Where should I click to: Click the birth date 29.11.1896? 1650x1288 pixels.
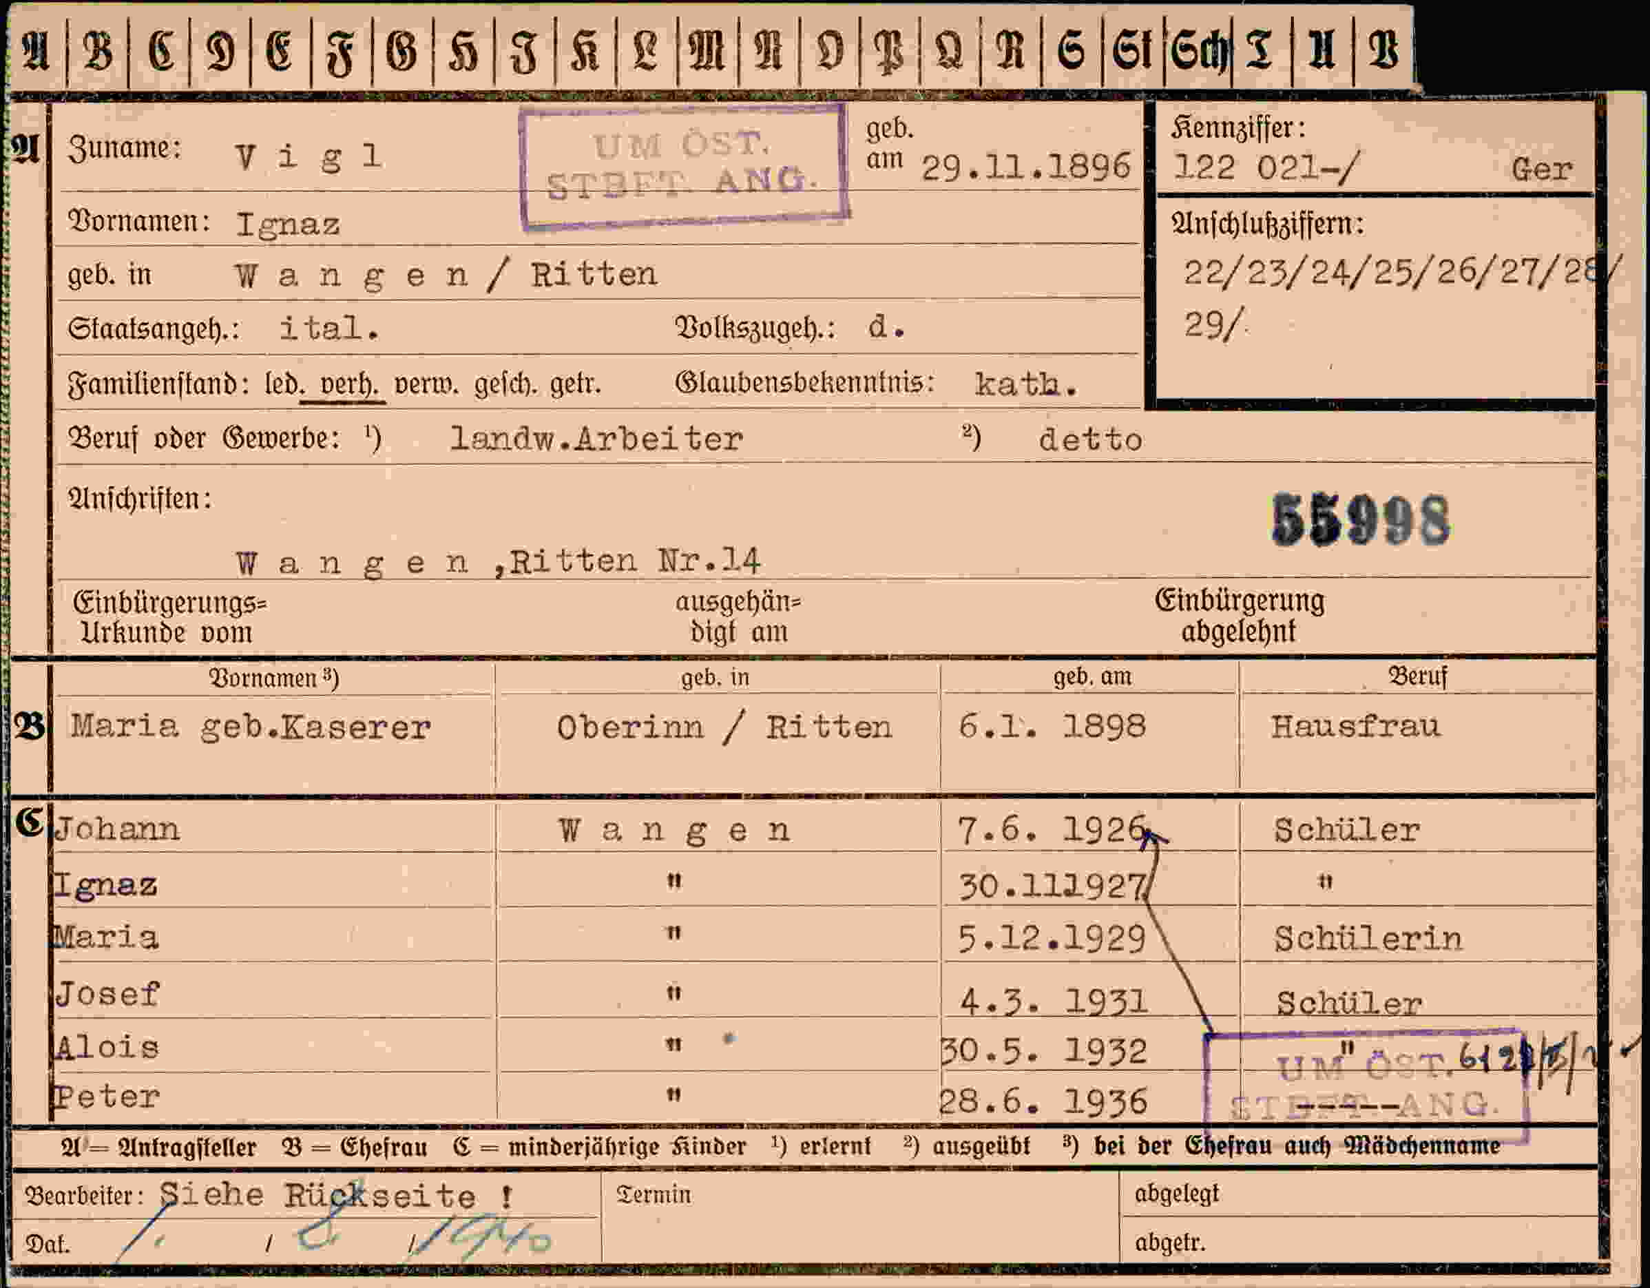tap(1025, 167)
